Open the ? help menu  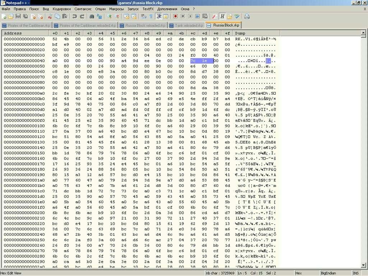pyautogui.click(x=194, y=9)
